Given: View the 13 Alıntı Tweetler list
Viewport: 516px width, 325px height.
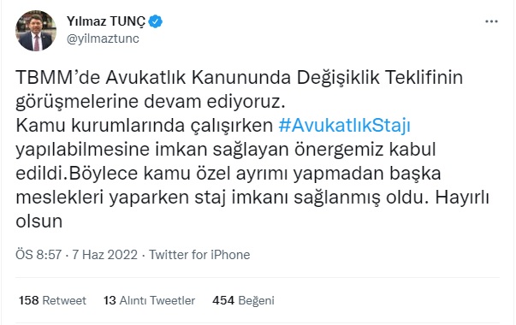Looking at the screenshot, I should (150, 300).
